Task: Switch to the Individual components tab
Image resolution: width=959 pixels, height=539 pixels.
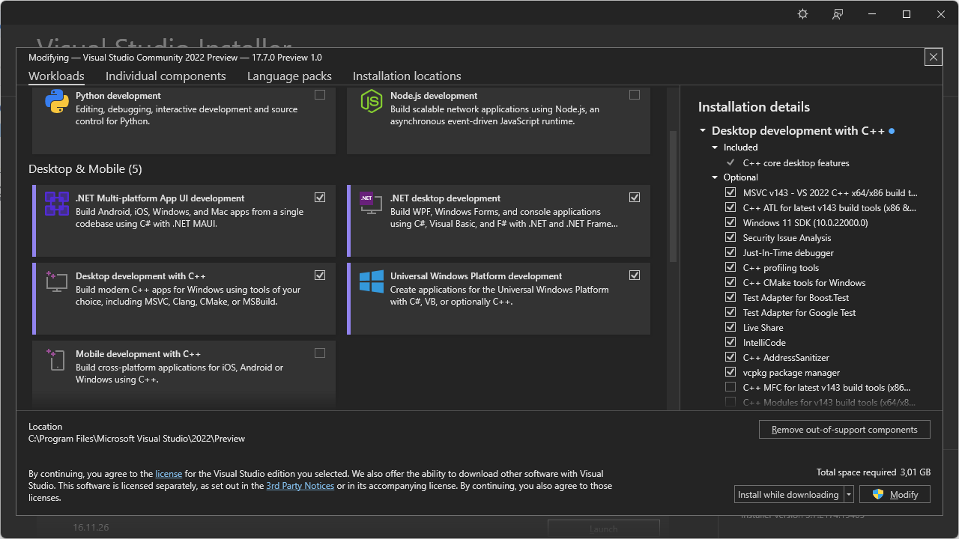Action: coord(166,76)
